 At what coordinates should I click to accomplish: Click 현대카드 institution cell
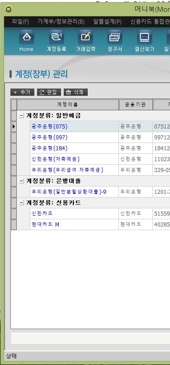pyautogui.click(x=136, y=224)
